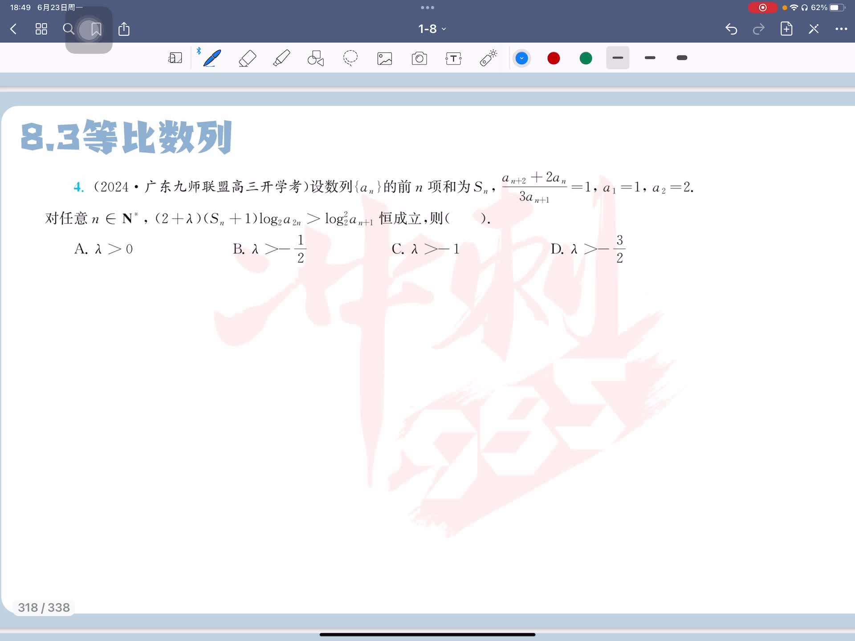The width and height of the screenshot is (855, 641).
Task: Undo the last stroke
Action: click(731, 29)
